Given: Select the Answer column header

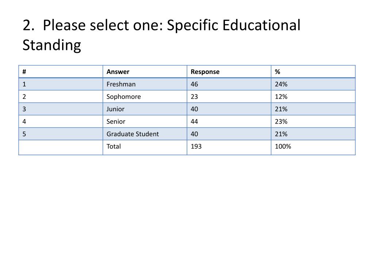Looking at the screenshot, I should (145, 72).
